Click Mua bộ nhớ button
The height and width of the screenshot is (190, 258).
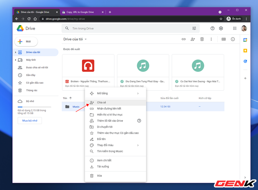(x=30, y=121)
